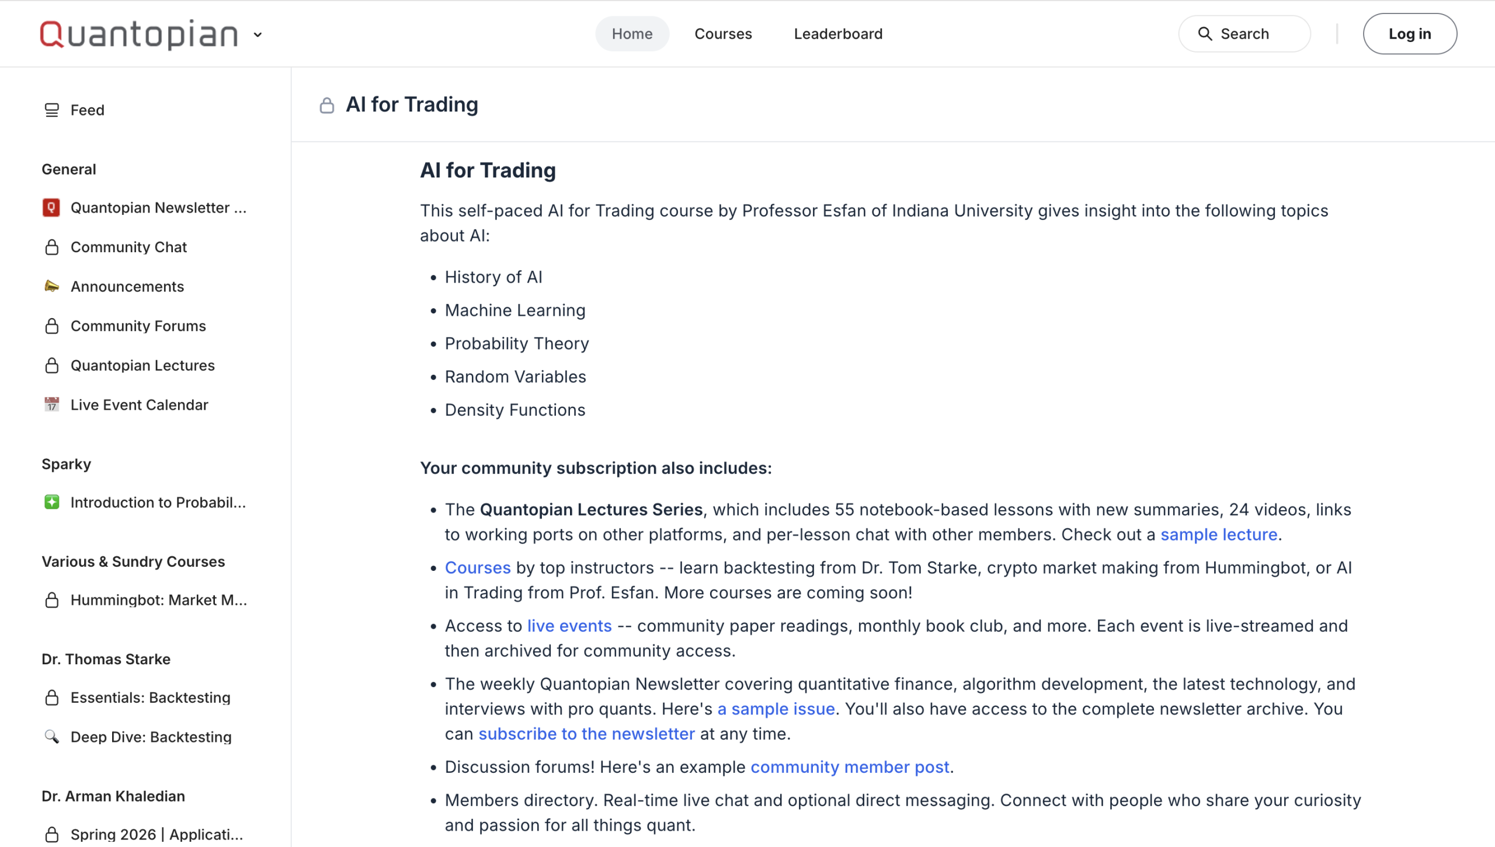Image resolution: width=1495 pixels, height=847 pixels.
Task: Follow the subscribe to the newsletter link
Action: point(586,734)
